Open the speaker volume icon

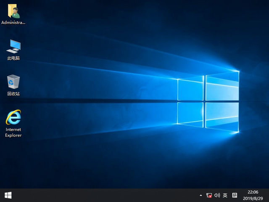217,195
